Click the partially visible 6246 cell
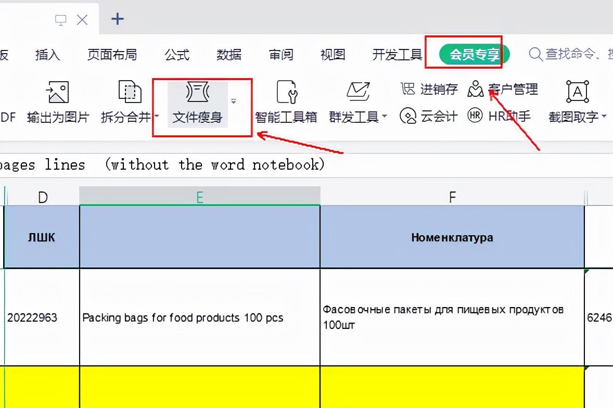 click(x=599, y=317)
